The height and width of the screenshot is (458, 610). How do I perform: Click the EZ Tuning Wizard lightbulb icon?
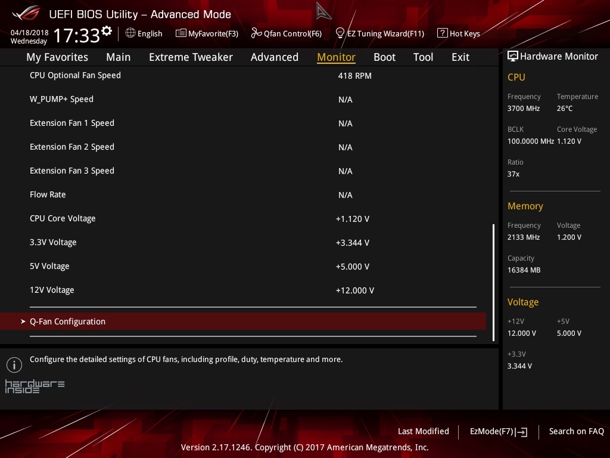click(x=340, y=33)
